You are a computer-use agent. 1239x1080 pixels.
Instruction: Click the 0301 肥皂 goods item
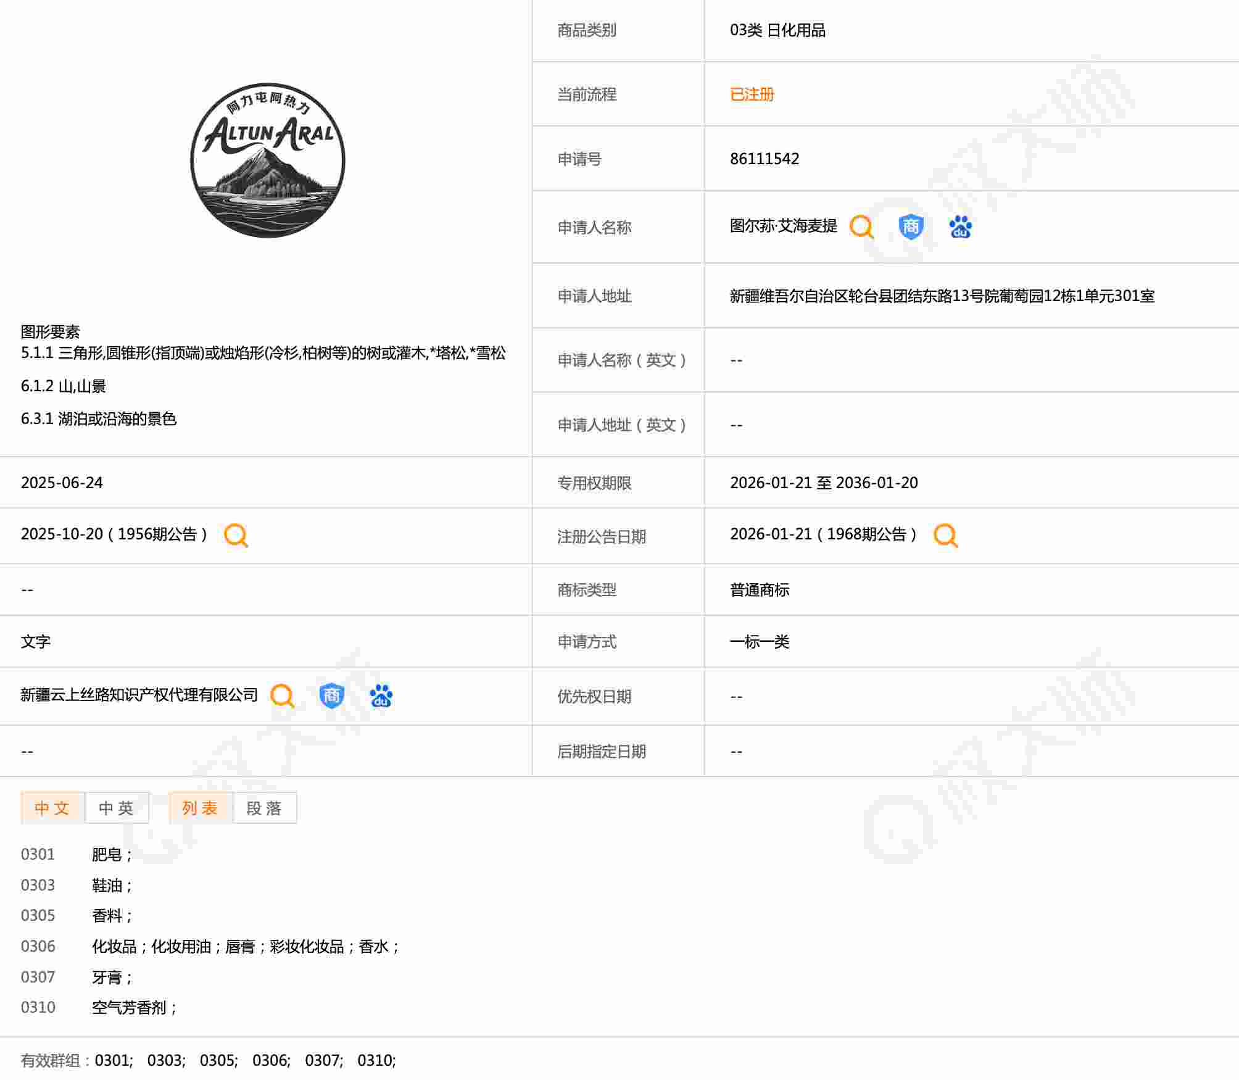pyautogui.click(x=107, y=854)
